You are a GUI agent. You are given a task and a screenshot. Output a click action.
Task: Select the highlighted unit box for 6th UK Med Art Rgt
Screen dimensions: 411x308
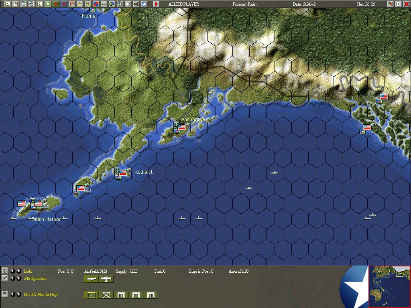click(x=91, y=294)
